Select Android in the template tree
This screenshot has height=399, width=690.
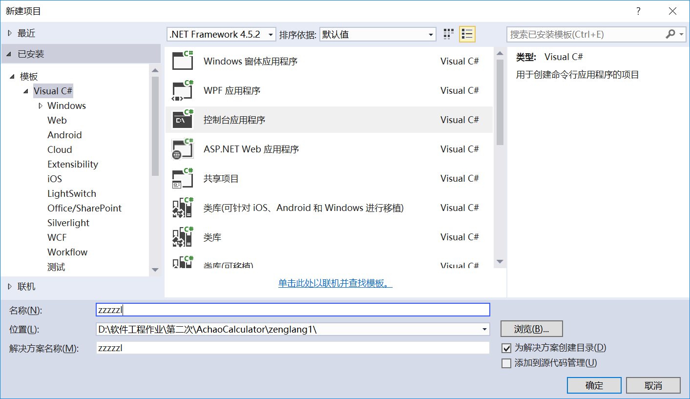click(64, 135)
